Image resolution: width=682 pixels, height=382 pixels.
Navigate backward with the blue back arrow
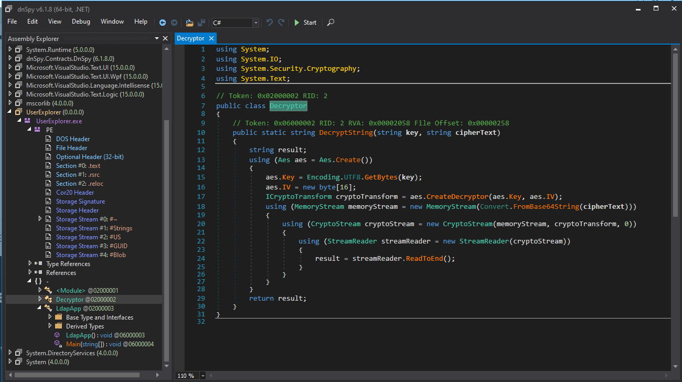(x=163, y=23)
